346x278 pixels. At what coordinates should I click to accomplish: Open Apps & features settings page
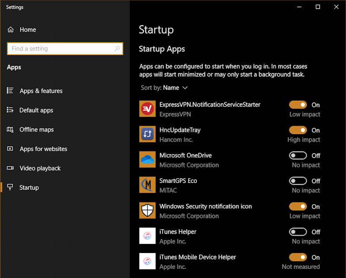(x=41, y=91)
